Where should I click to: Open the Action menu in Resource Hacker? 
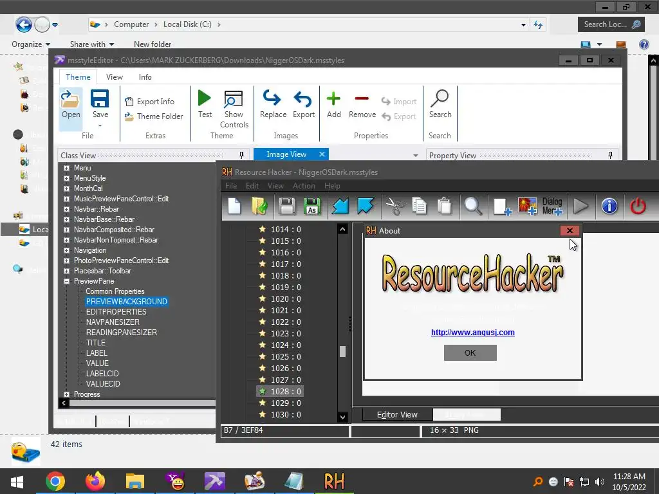coord(304,186)
